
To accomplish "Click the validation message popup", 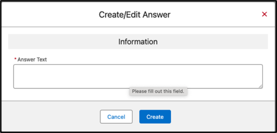I will coord(158,91).
